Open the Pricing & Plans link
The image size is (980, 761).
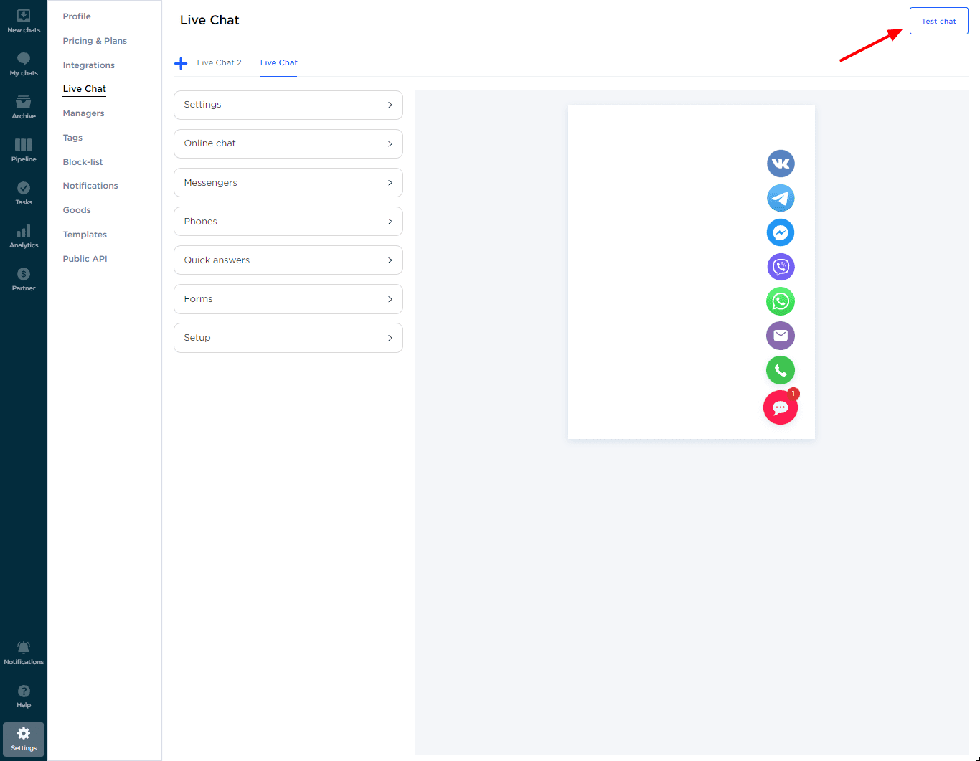coord(95,41)
